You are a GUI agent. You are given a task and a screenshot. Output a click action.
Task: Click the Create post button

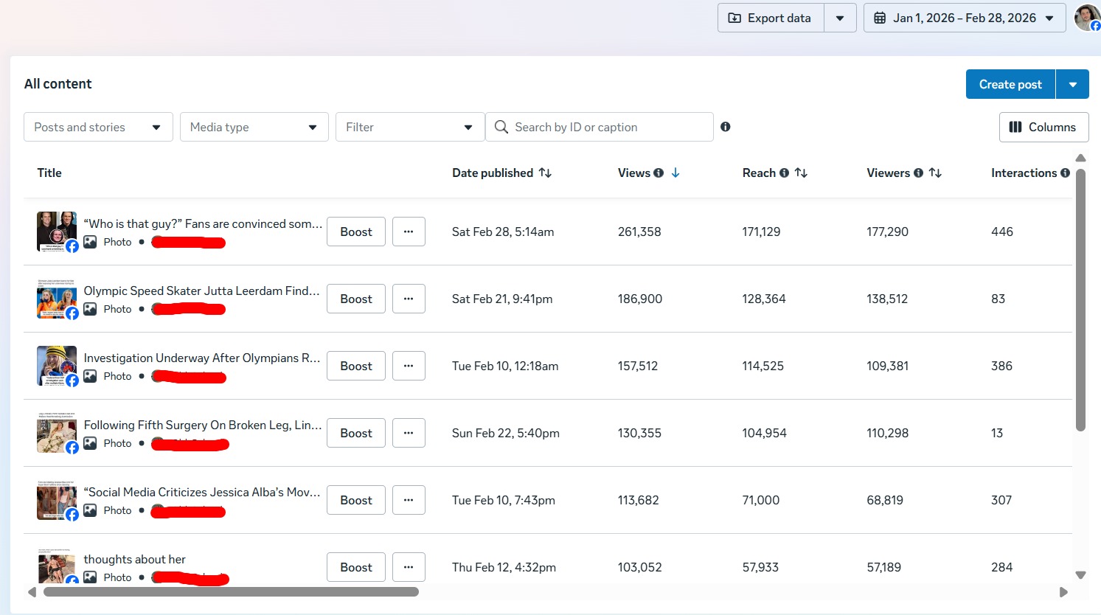click(1010, 84)
